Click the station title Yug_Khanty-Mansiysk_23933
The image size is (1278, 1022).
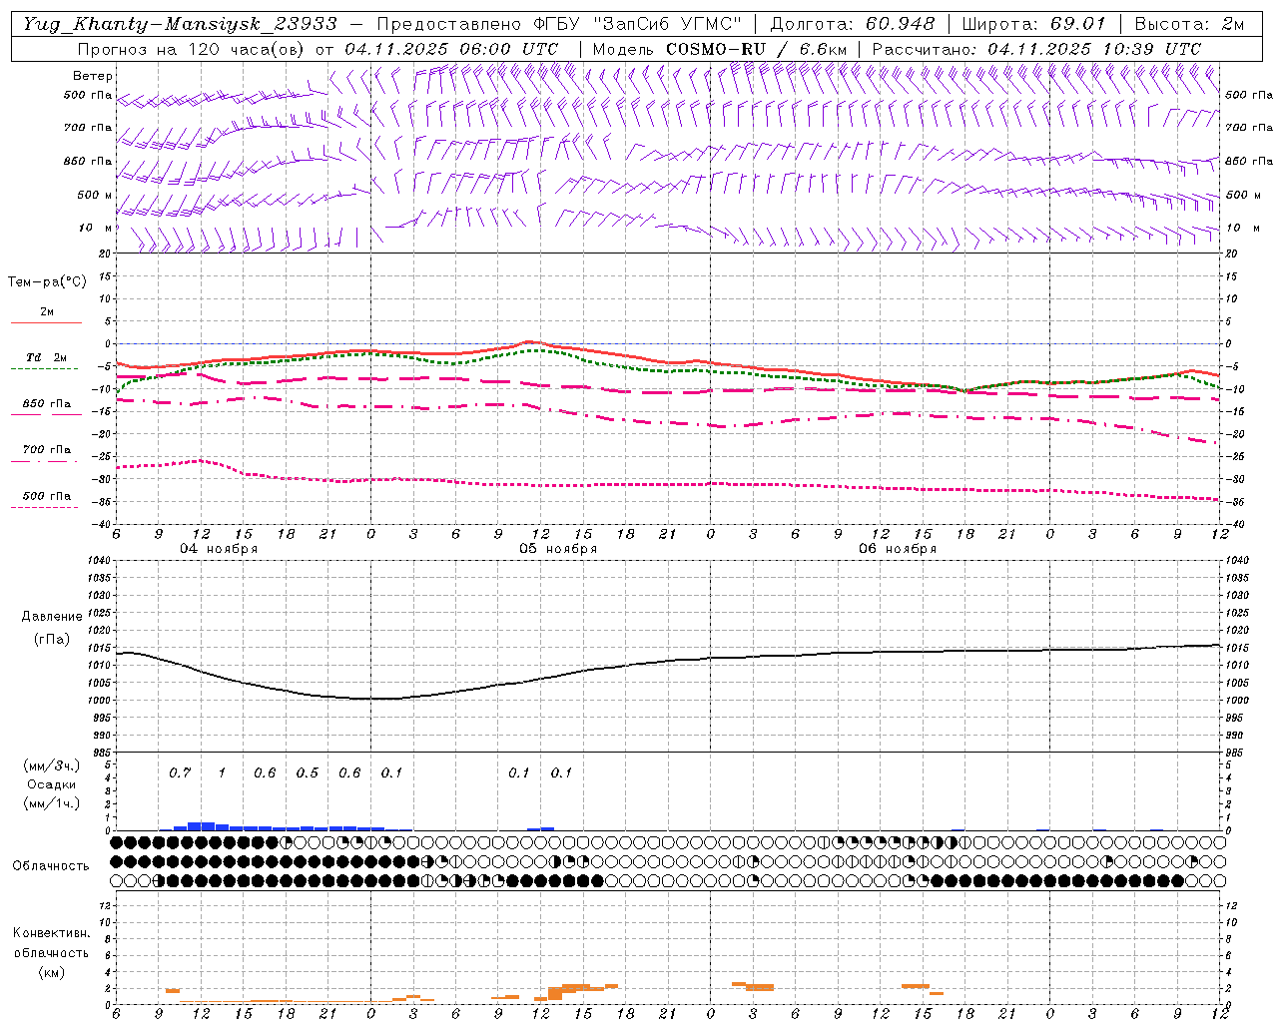(x=180, y=23)
